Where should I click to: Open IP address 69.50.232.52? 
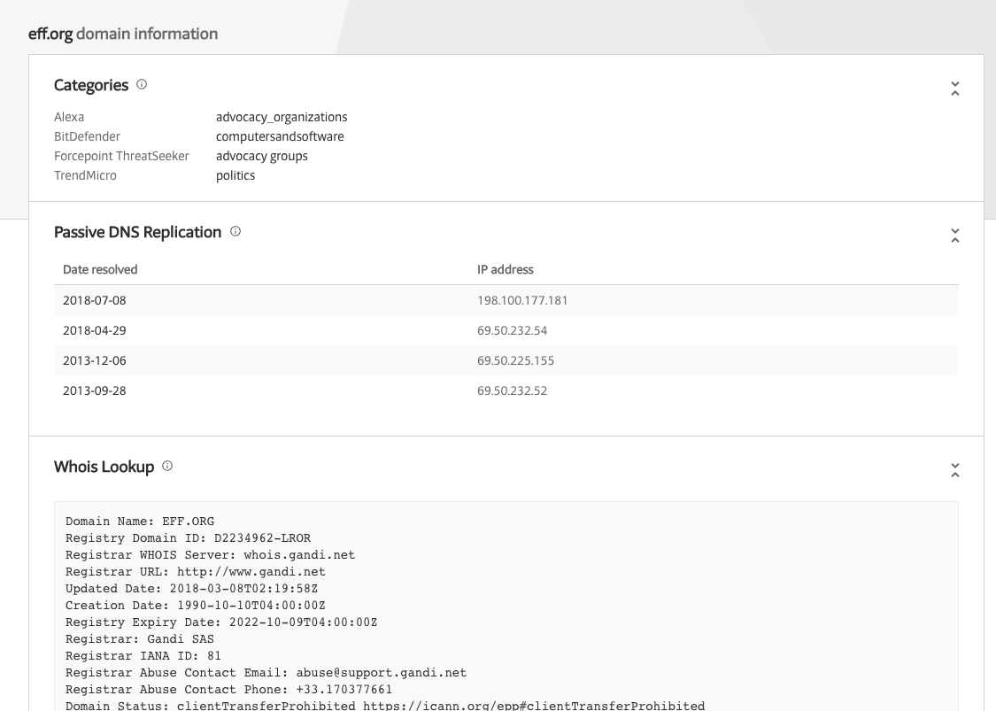coord(512,390)
